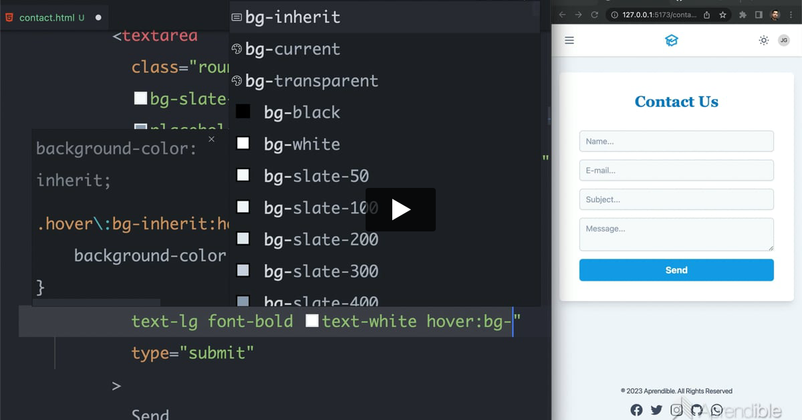Viewport: 802px width, 420px height.
Task: Select the contact.html editor tab
Action: 54,17
